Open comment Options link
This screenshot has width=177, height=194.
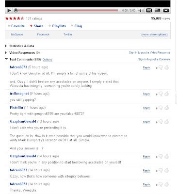(47, 60)
